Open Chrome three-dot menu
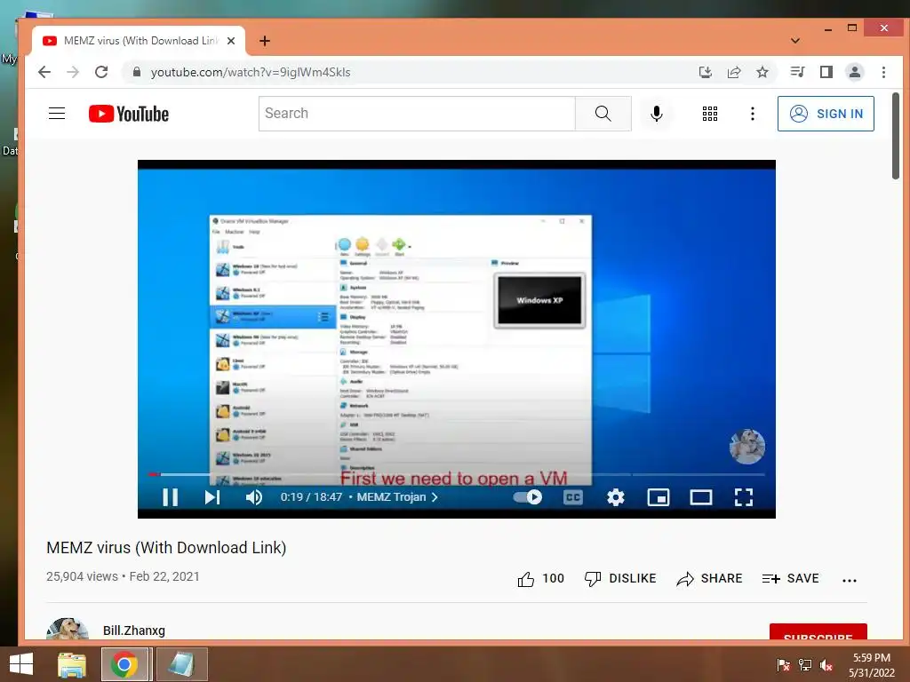 (884, 72)
